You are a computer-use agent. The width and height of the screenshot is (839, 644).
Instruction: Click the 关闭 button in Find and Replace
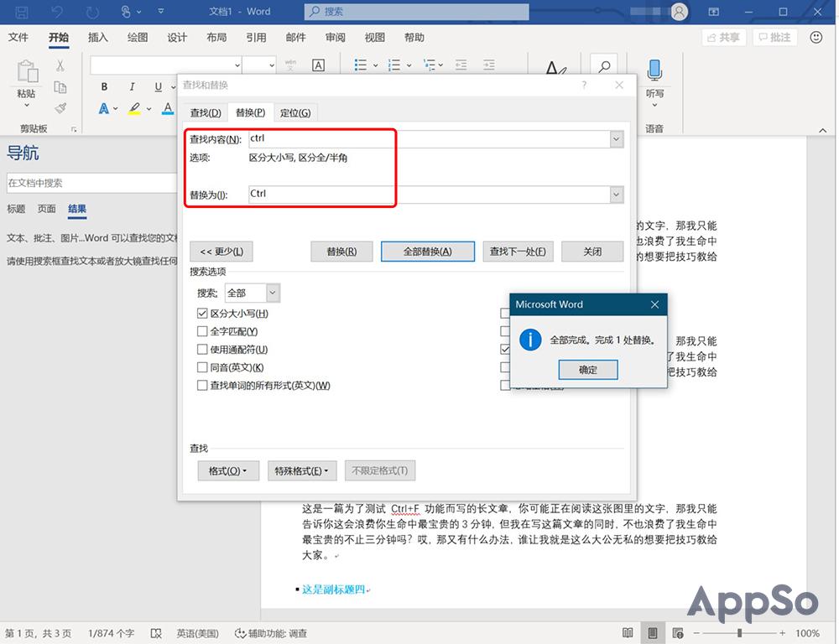592,252
